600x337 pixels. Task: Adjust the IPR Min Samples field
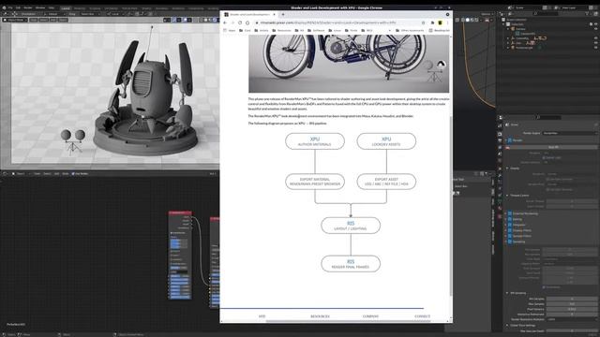coord(572,299)
